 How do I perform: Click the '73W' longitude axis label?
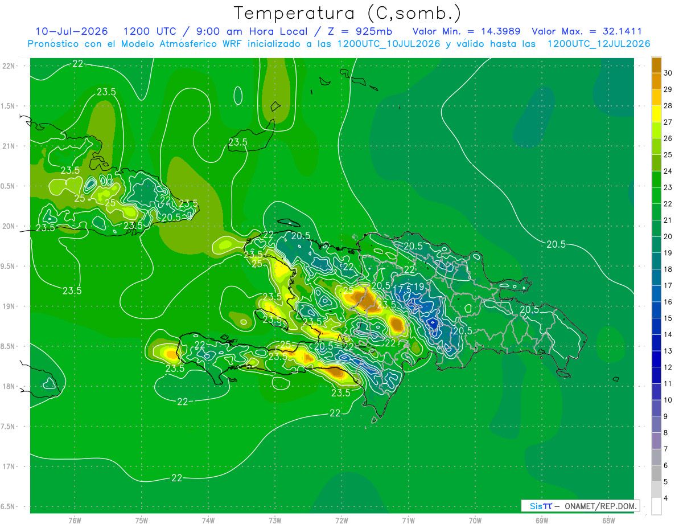(275, 520)
